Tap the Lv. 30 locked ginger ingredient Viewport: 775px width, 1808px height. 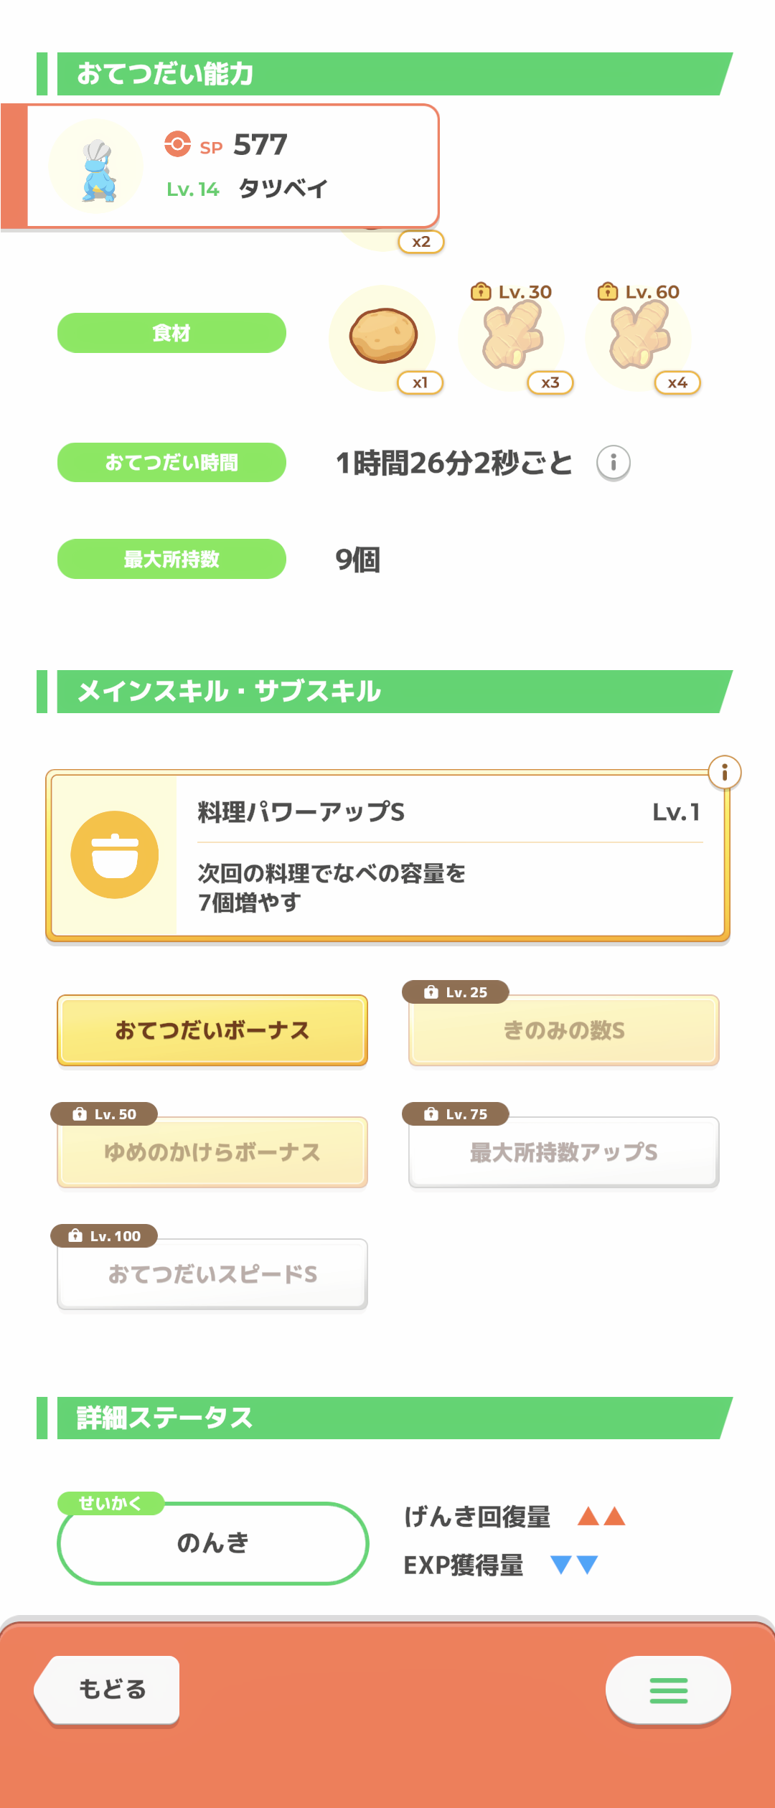click(512, 336)
